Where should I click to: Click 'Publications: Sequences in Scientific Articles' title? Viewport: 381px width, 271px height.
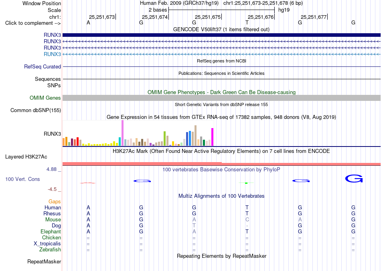pyautogui.click(x=221, y=73)
